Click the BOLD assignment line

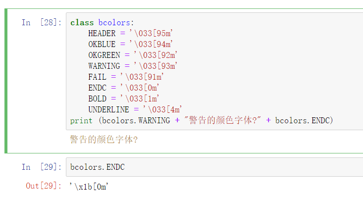(x=124, y=99)
